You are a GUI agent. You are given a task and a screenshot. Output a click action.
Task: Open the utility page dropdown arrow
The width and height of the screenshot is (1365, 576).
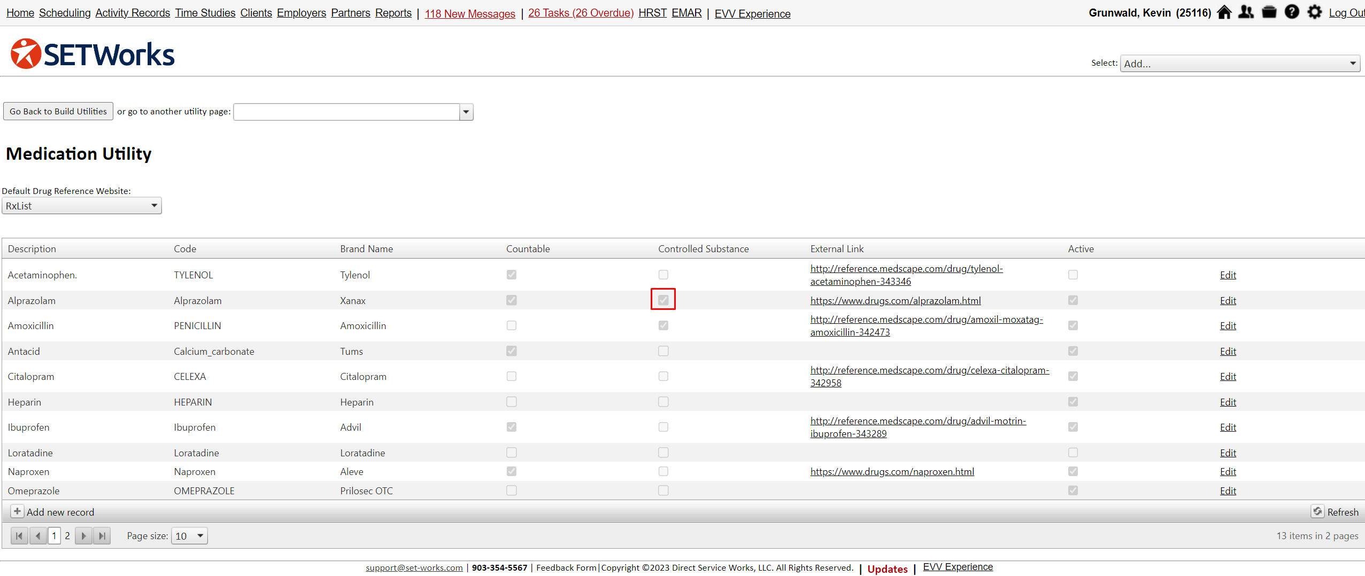[466, 112]
